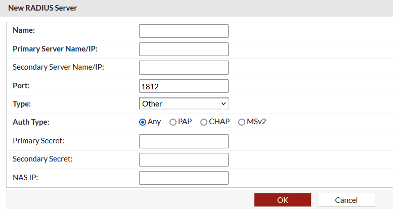Open the Type dropdown showing Other
This screenshot has width=393, height=215.
[x=184, y=104]
